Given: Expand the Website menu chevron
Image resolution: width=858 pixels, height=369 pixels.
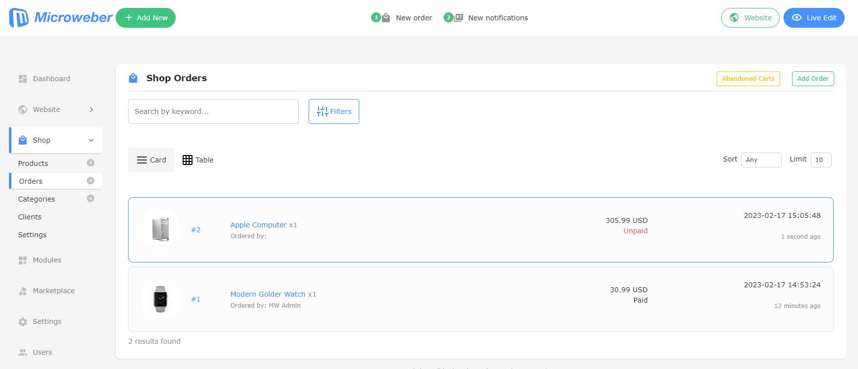Looking at the screenshot, I should coord(91,109).
